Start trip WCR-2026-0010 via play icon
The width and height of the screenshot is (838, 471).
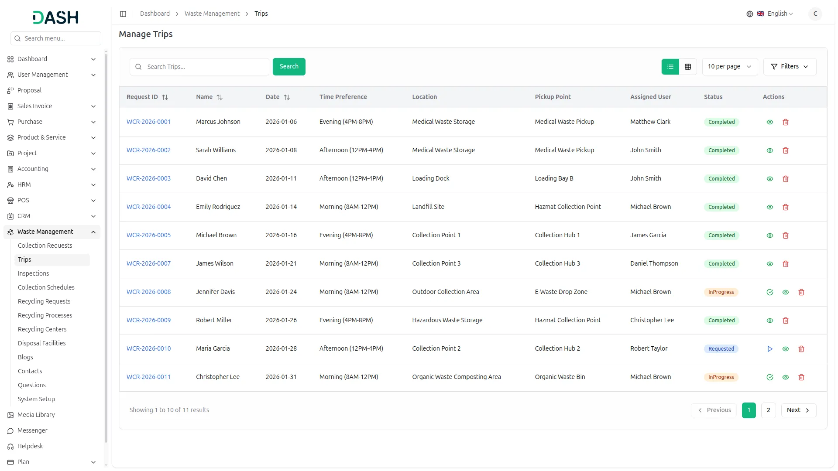coord(769,349)
